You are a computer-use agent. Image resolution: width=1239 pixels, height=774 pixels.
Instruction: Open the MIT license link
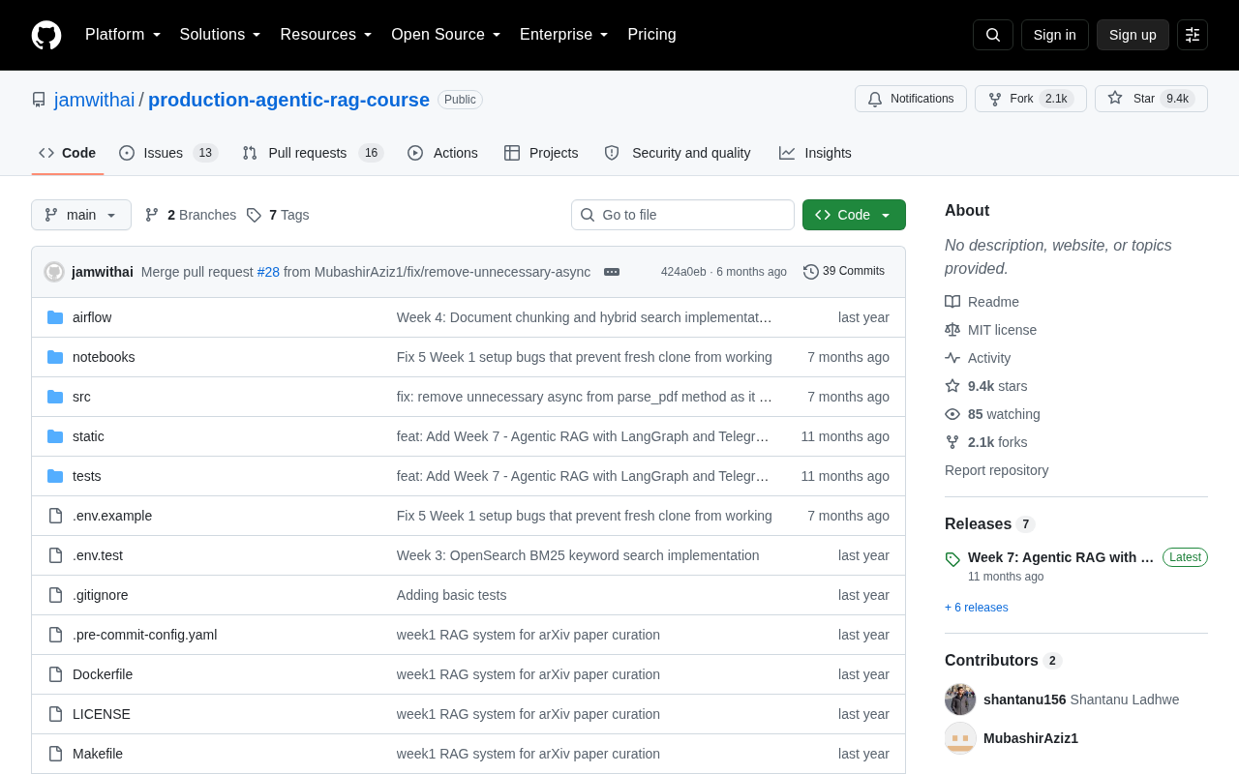pyautogui.click(x=991, y=330)
